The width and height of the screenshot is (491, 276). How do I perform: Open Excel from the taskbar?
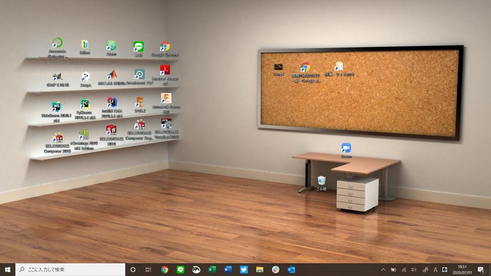(x=212, y=269)
